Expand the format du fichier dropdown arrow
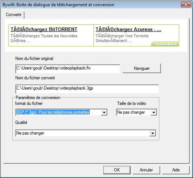This screenshot has height=178, width=193. pyautogui.click(x=104, y=112)
